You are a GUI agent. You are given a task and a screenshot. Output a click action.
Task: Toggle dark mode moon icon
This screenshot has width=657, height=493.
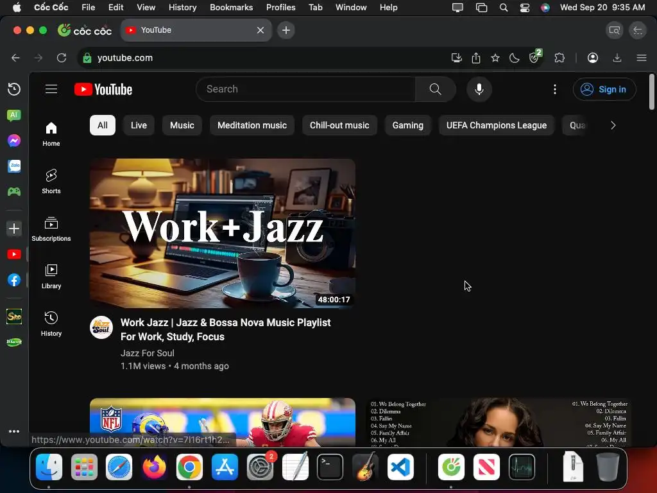[x=514, y=58]
